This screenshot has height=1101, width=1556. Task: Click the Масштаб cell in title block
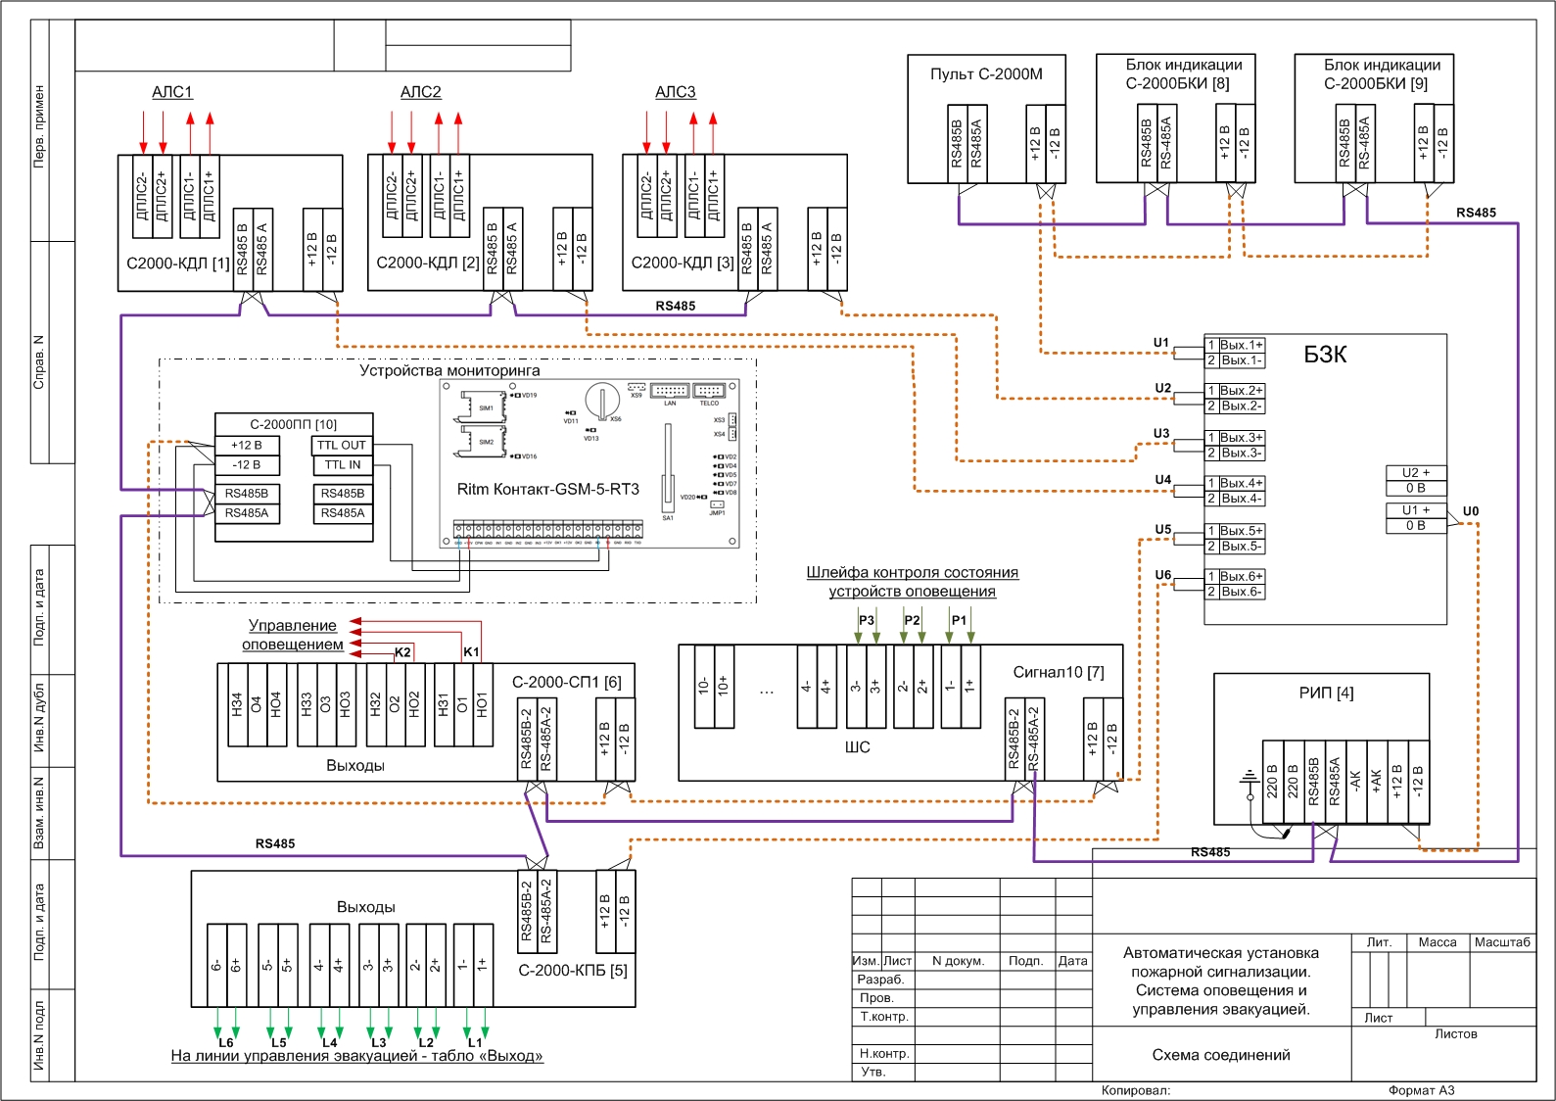point(1502,942)
